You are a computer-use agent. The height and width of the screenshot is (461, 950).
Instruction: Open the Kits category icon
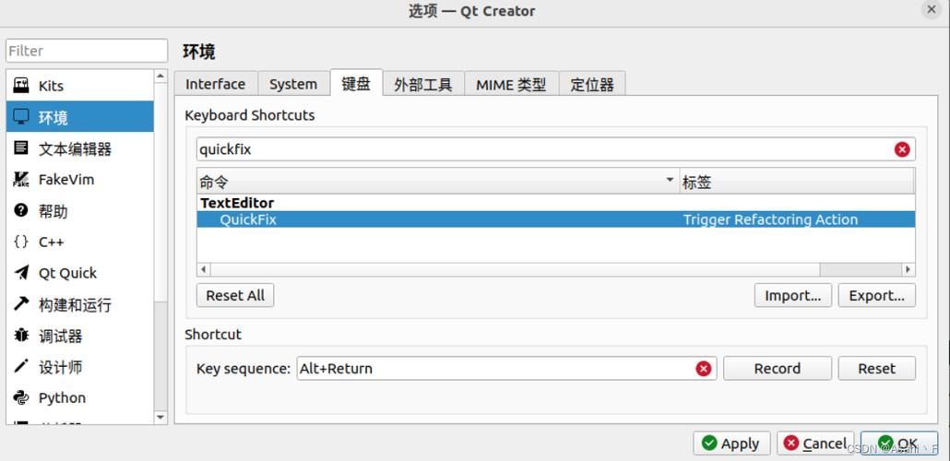21,86
